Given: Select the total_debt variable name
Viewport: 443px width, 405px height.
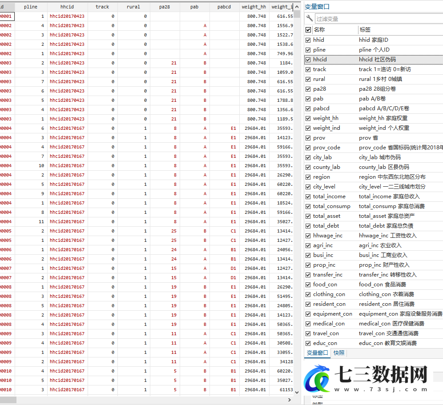Looking at the screenshot, I should tap(326, 226).
